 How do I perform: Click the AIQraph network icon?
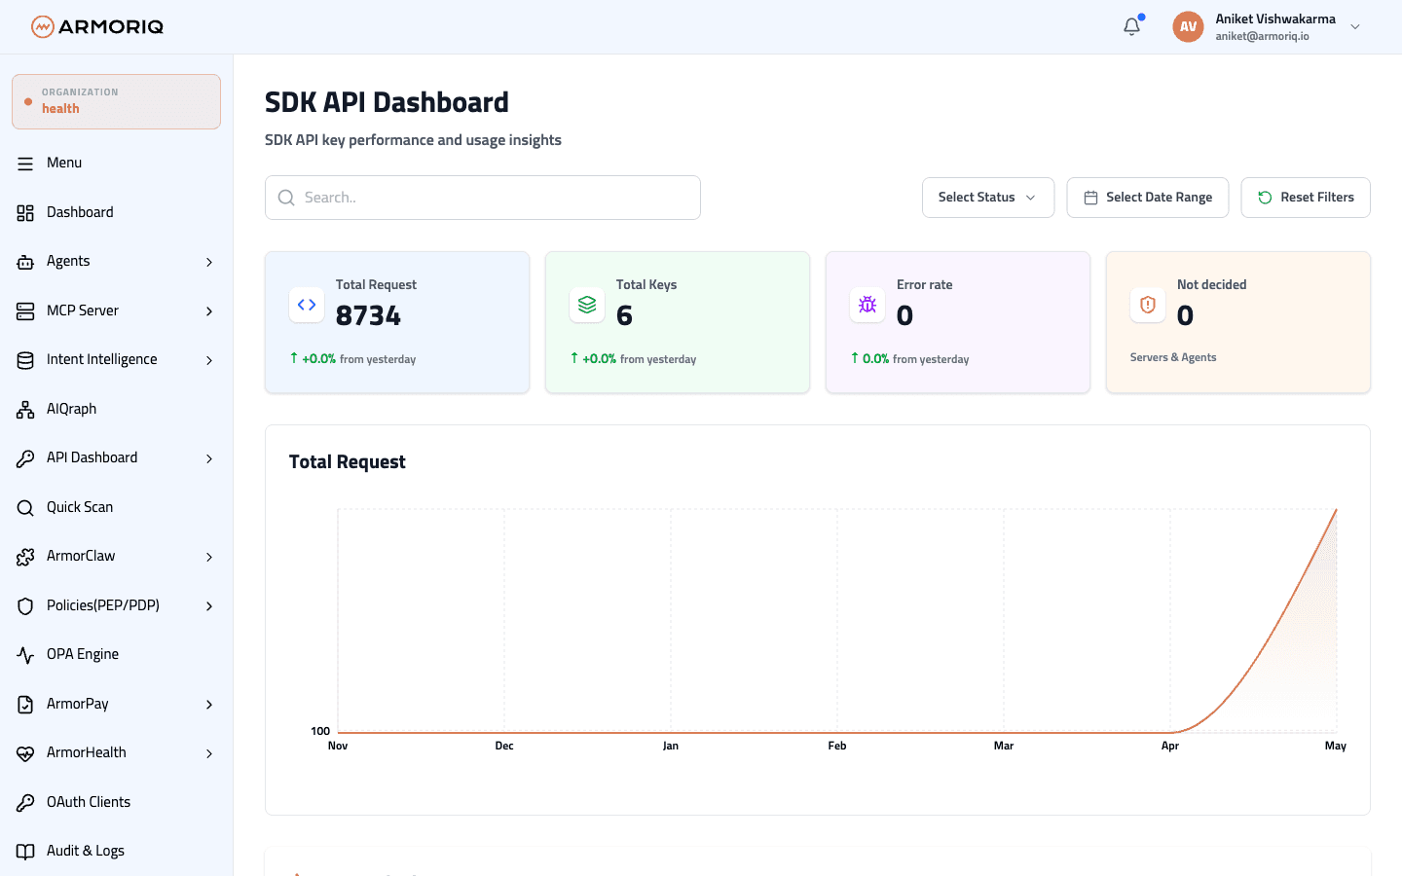pyautogui.click(x=25, y=410)
